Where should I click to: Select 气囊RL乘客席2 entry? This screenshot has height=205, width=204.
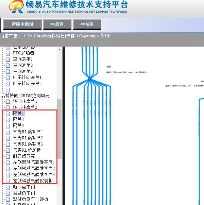pyautogui.click(x=28, y=138)
